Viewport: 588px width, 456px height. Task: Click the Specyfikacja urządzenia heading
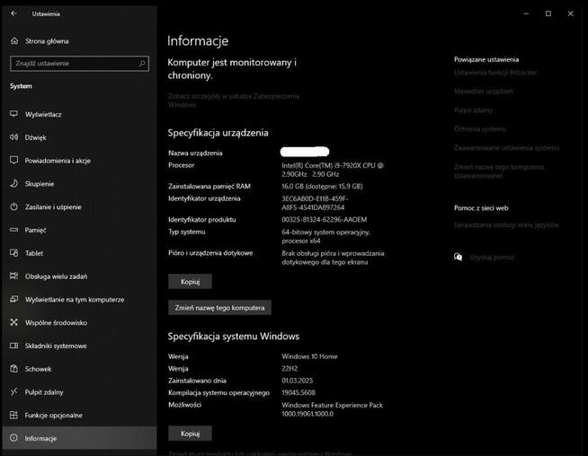pos(218,133)
